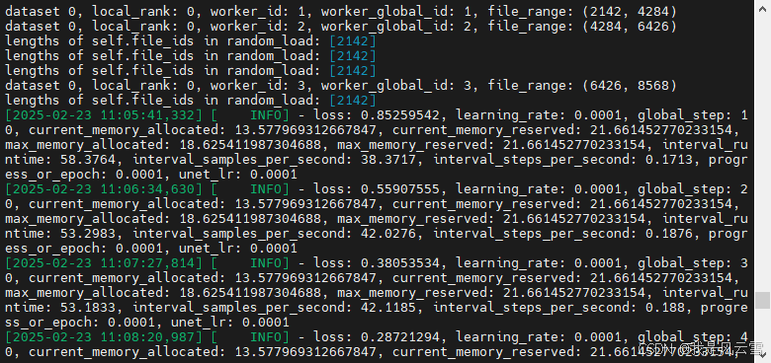Click the scrollbar track below the thumb
Viewport: 771px width, 363px height.
coord(763,335)
